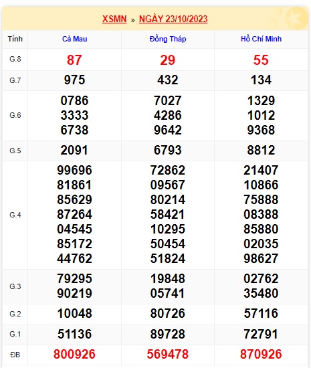The image size is (311, 368).
Task: Select Đồng Tháp G.2 number 80726
Action: pyautogui.click(x=168, y=314)
